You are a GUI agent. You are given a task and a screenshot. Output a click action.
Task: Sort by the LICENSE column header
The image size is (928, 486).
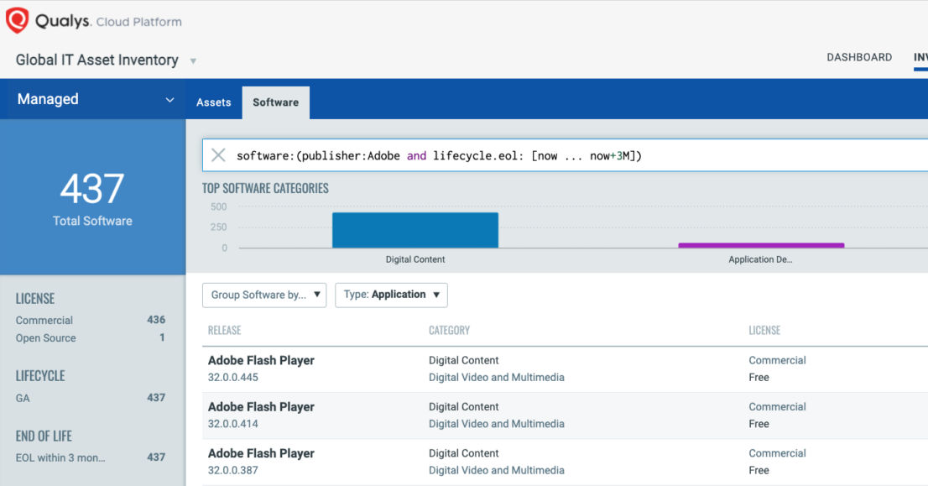(764, 331)
